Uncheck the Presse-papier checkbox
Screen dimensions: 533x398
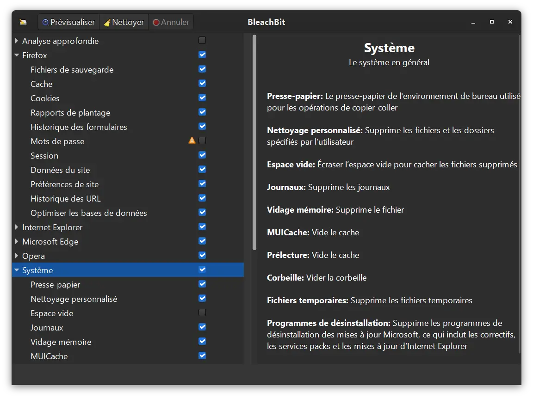(202, 284)
